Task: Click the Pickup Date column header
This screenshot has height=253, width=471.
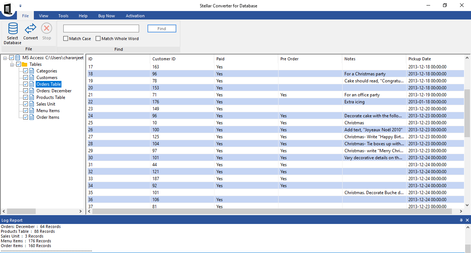Action: [435, 59]
